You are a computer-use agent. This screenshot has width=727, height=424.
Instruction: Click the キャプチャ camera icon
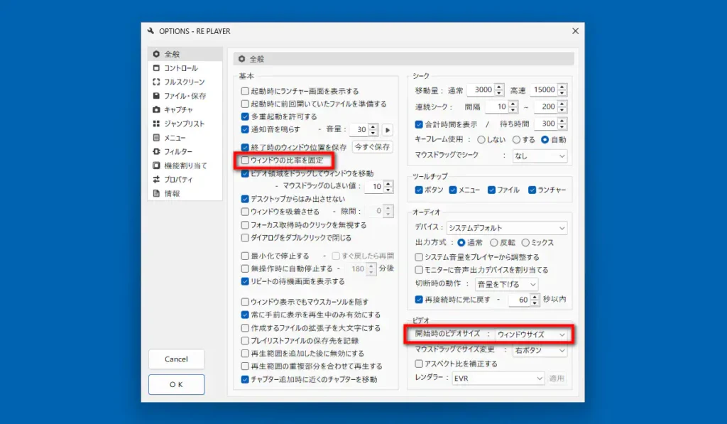[x=158, y=109]
